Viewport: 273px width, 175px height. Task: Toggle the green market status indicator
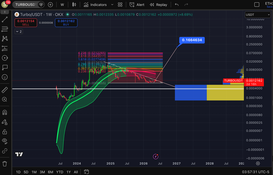[67, 15]
